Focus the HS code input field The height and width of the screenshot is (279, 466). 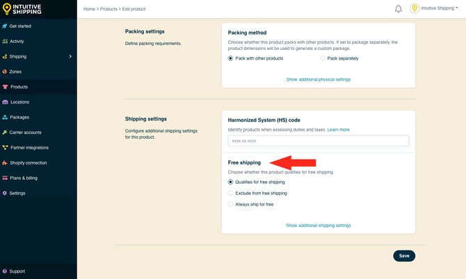point(318,141)
